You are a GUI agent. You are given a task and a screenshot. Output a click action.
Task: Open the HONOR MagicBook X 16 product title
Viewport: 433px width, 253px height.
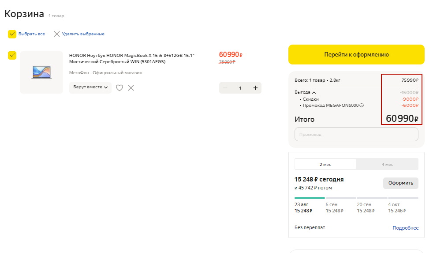click(132, 59)
